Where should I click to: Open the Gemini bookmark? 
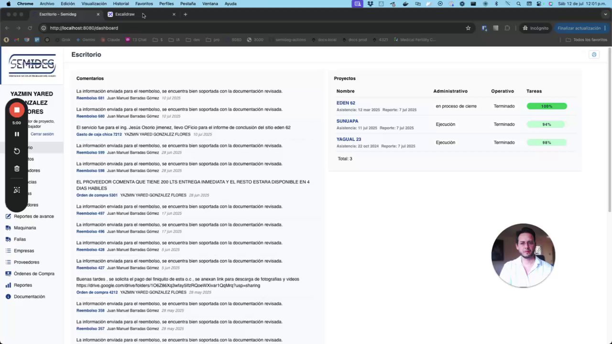coord(86,40)
